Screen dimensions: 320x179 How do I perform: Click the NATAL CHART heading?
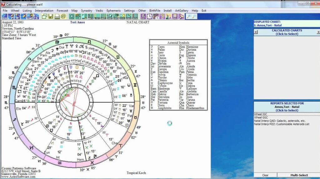[138, 22]
